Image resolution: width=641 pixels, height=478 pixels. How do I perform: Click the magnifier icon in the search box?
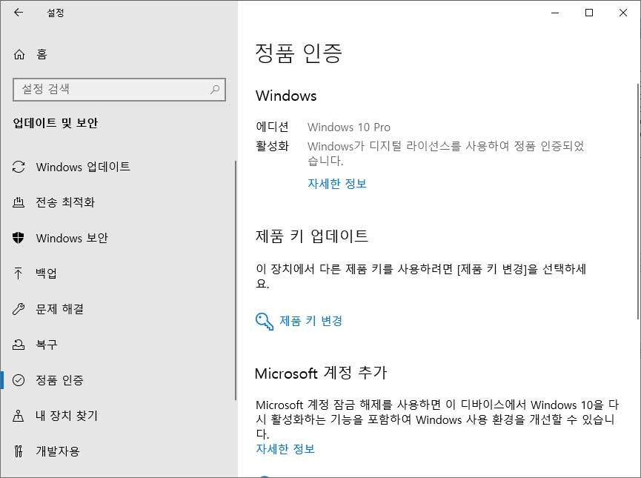(x=215, y=89)
